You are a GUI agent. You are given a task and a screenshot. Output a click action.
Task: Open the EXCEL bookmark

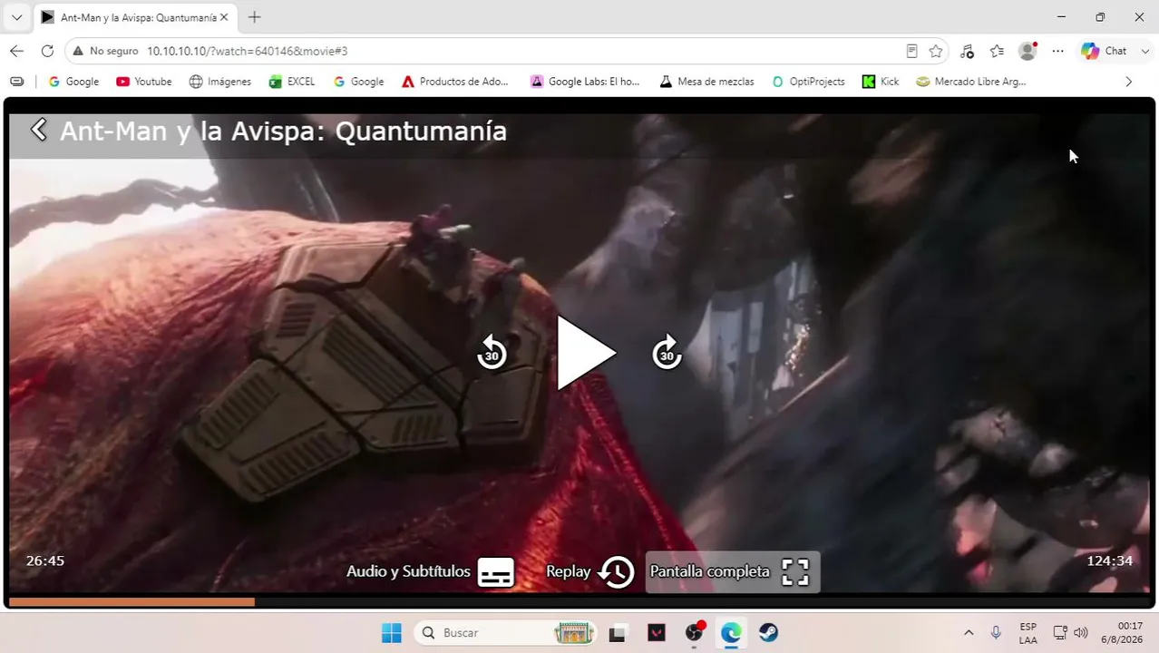pos(292,82)
